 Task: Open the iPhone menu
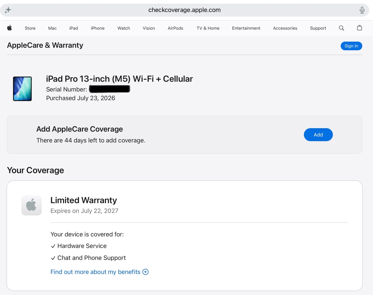tap(98, 28)
